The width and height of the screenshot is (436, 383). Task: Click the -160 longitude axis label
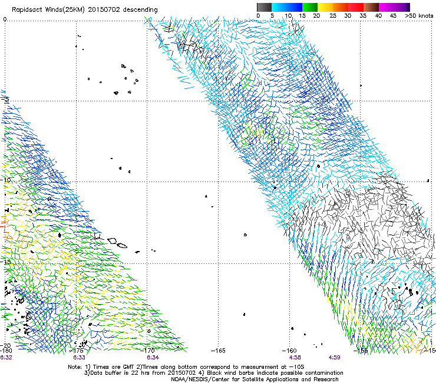289,351
